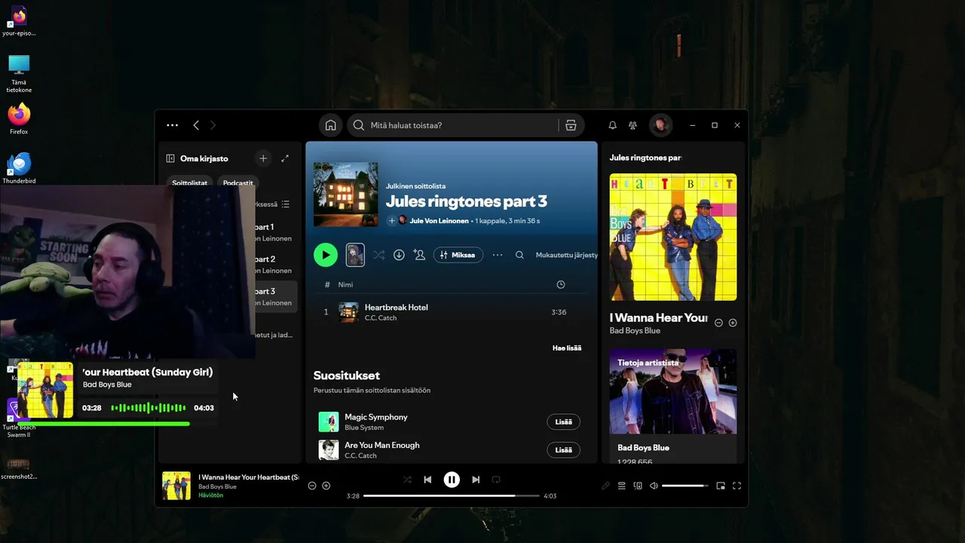Download the playlist
965x543 pixels.
399,255
